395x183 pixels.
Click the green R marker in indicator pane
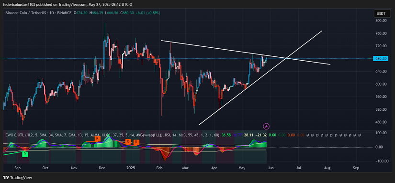click(x=25, y=154)
